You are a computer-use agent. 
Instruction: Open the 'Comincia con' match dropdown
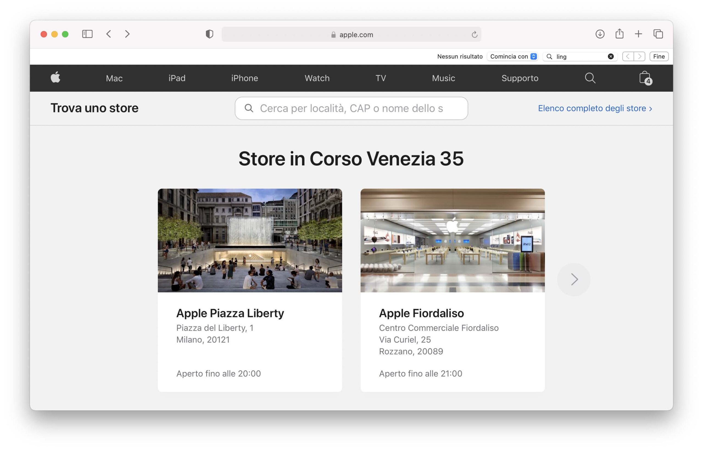pyautogui.click(x=513, y=56)
